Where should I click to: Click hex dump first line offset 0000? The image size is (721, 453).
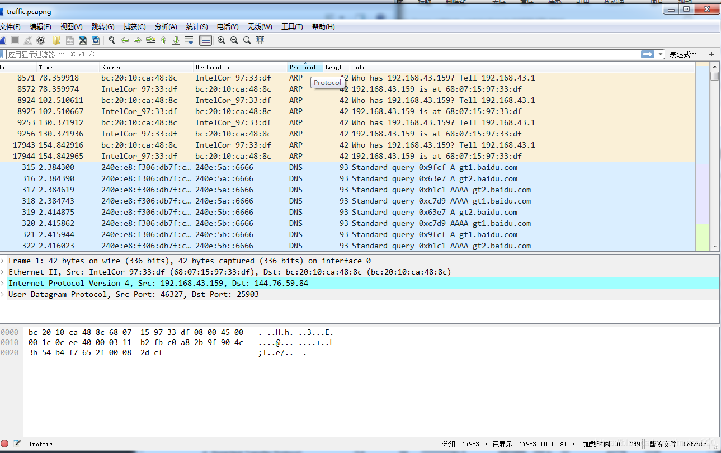coord(10,332)
